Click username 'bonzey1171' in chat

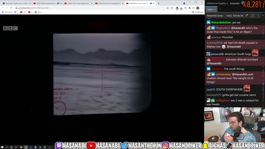point(214,95)
